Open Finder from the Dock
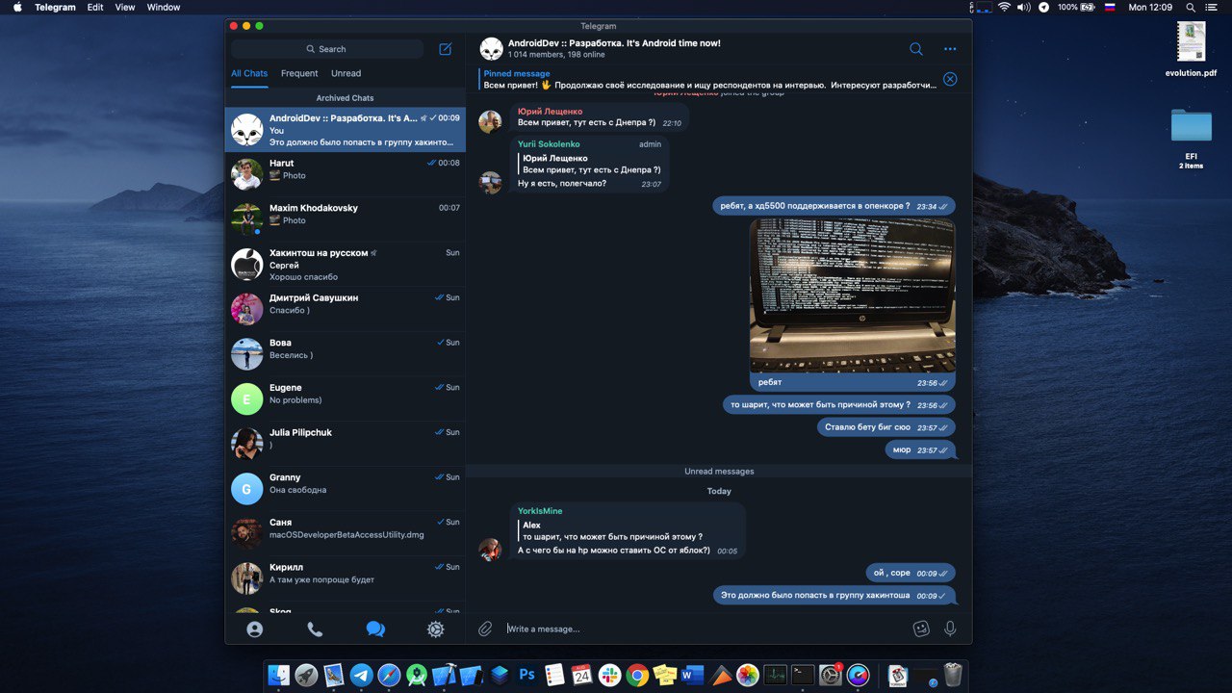 coord(279,676)
